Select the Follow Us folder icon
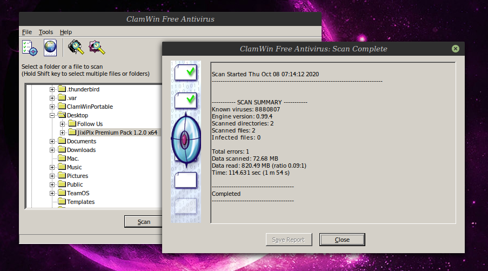 [72, 124]
